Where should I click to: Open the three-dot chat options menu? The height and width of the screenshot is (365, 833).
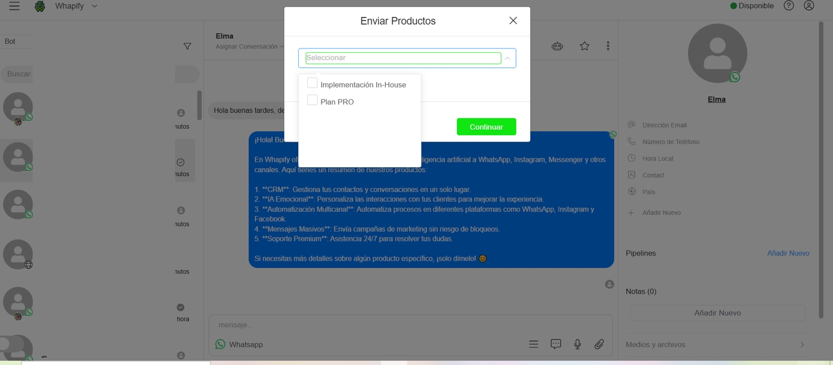[608, 46]
